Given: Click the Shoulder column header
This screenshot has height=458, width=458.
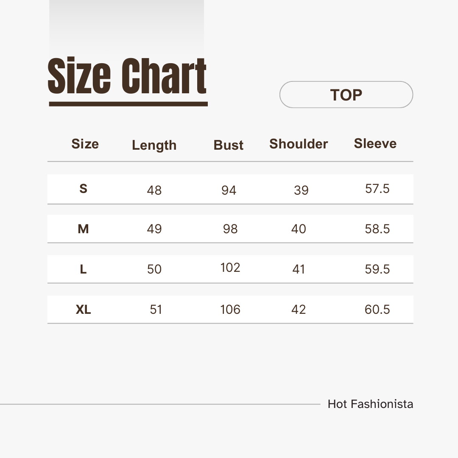Looking at the screenshot, I should [299, 144].
